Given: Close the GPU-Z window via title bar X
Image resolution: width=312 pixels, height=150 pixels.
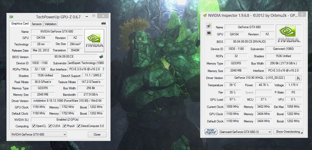Looking at the screenshot, I should (103, 16).
